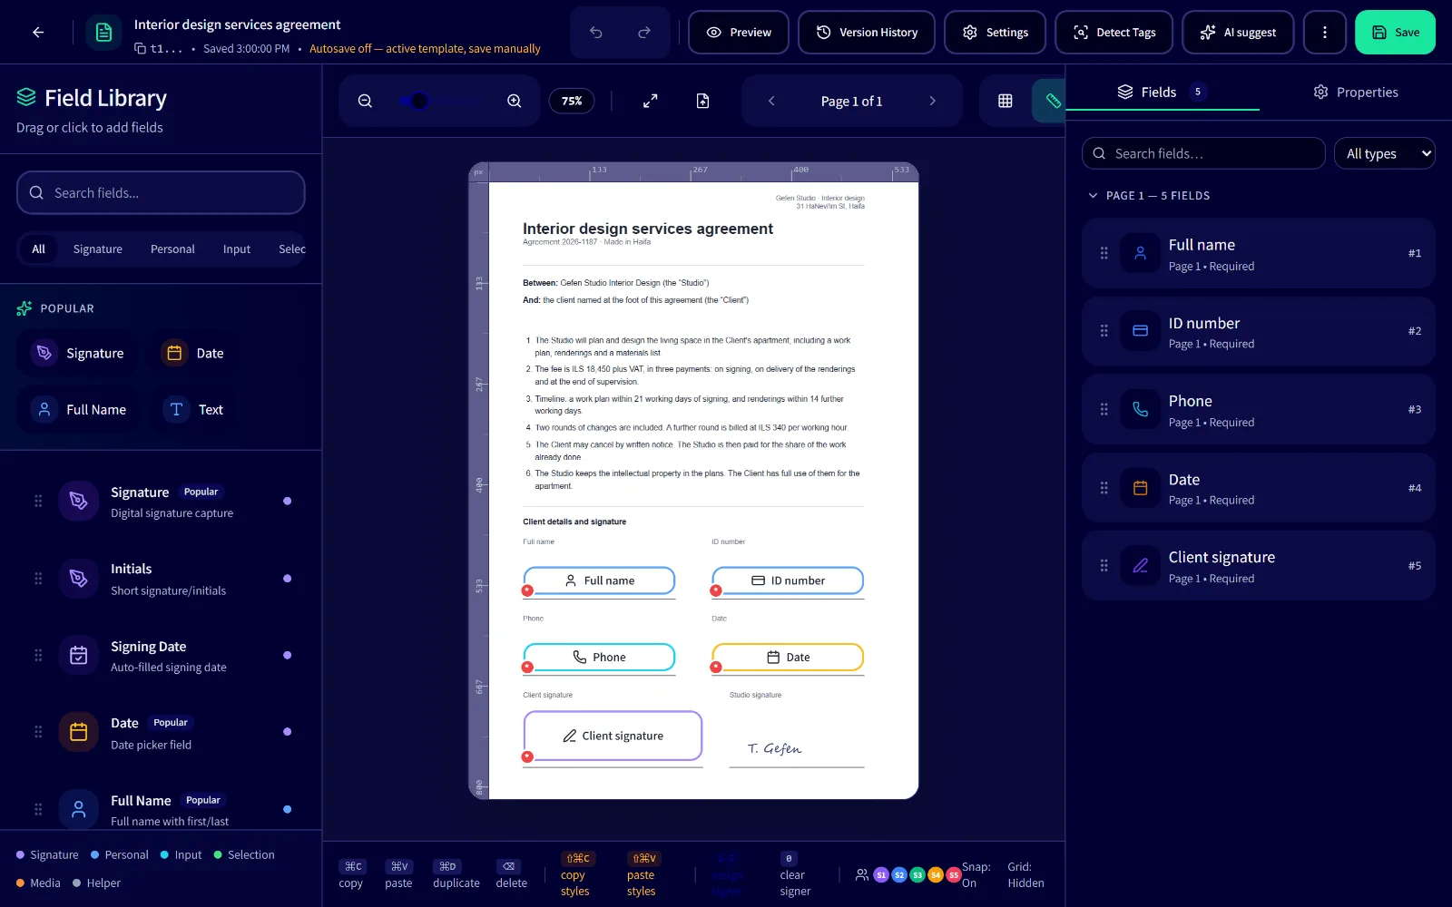Search fields in the right panel
The image size is (1452, 907).
[x=1203, y=153]
